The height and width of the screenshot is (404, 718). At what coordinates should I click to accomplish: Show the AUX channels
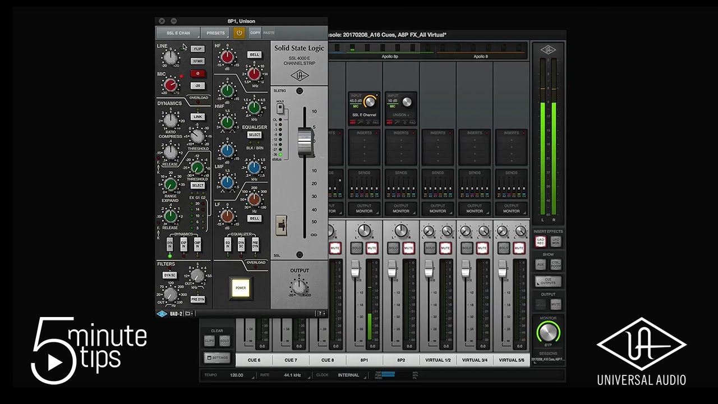(x=540, y=264)
